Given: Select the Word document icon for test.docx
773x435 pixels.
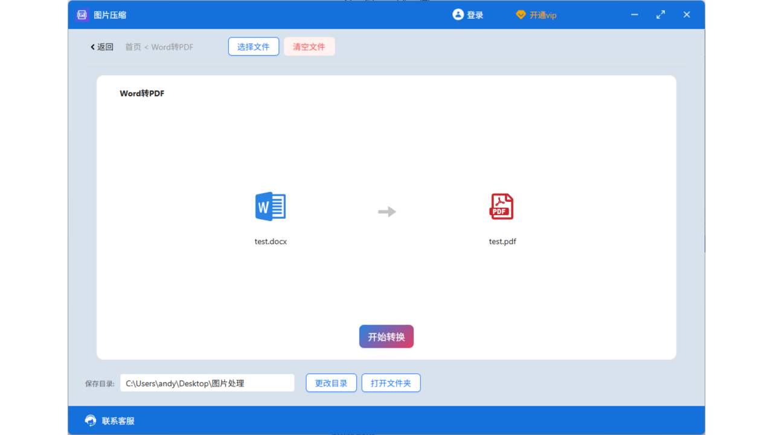Looking at the screenshot, I should [270, 206].
